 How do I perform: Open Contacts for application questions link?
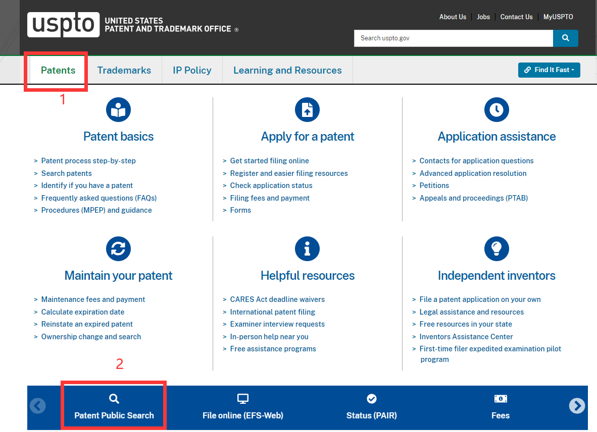tap(476, 161)
